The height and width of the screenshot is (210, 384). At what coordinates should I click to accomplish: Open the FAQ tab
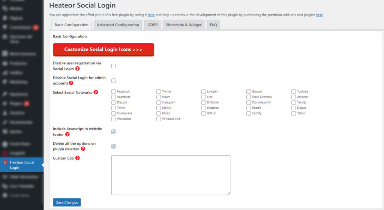(213, 25)
